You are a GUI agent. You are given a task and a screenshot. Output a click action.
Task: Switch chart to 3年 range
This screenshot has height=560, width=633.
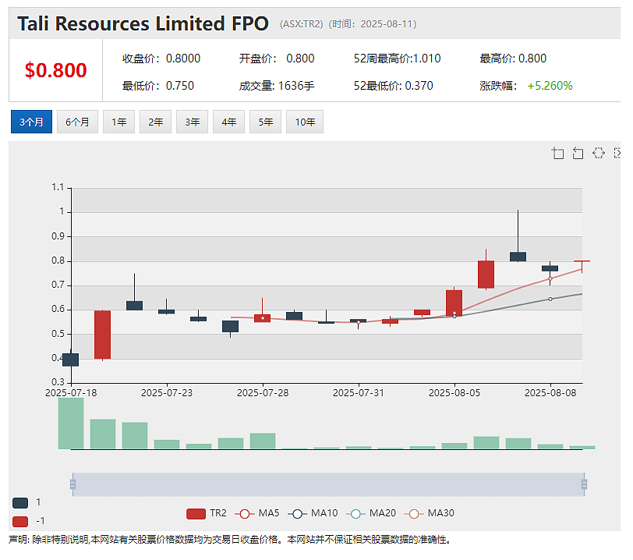(x=192, y=122)
